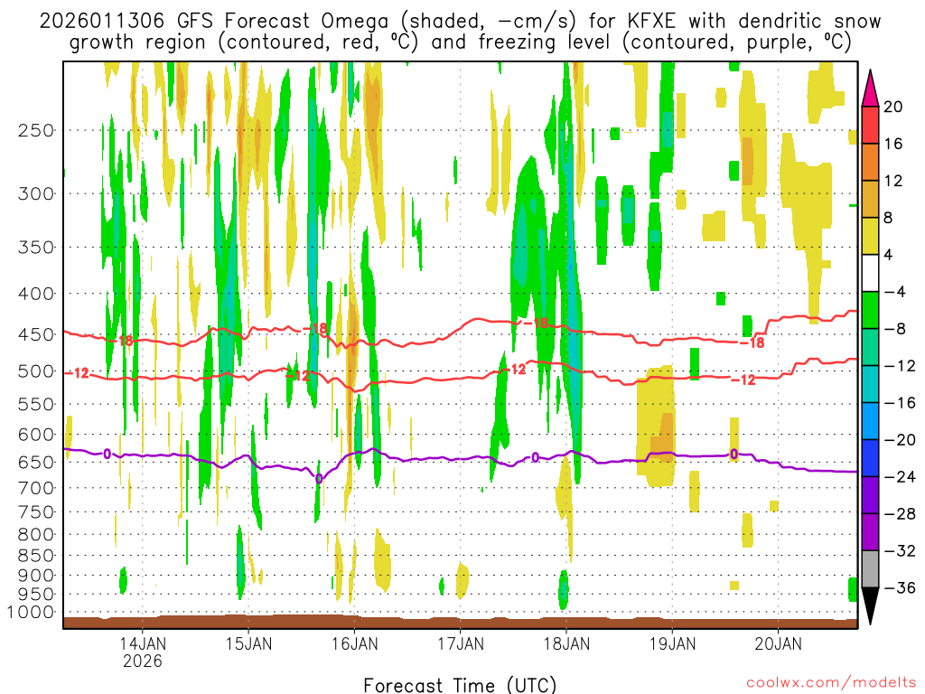Screen dimensions: 925x694
Task: Jump to the 16JAN time axis label
Action: point(354,643)
